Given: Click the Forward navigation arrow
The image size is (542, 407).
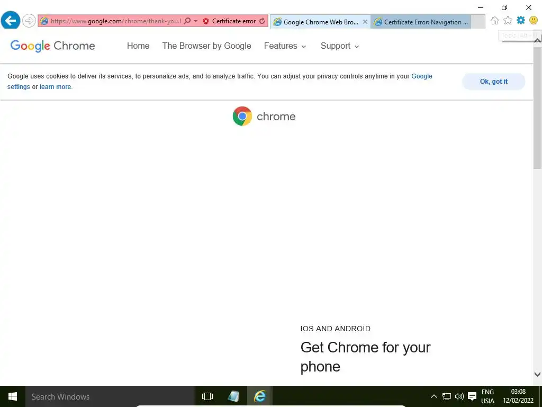Looking at the screenshot, I should (x=29, y=21).
